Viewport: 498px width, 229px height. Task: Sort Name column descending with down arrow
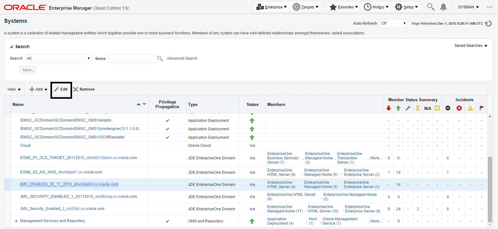[144, 104]
